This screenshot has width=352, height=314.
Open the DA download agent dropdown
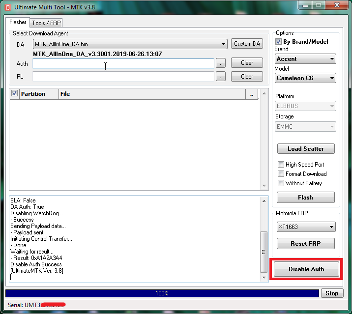click(x=130, y=44)
